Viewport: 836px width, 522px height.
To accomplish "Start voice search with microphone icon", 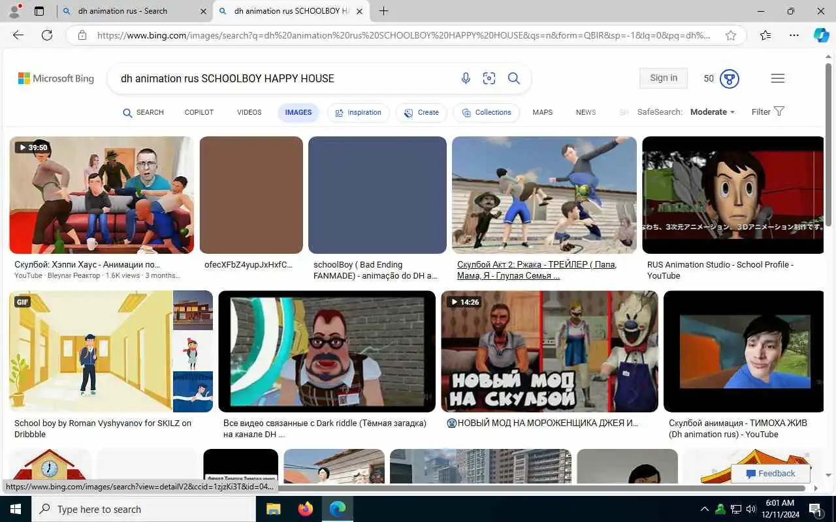I will 466,78.
